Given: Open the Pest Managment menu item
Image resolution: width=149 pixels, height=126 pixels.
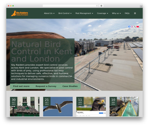Looking at the screenshot, I should point(83,13).
